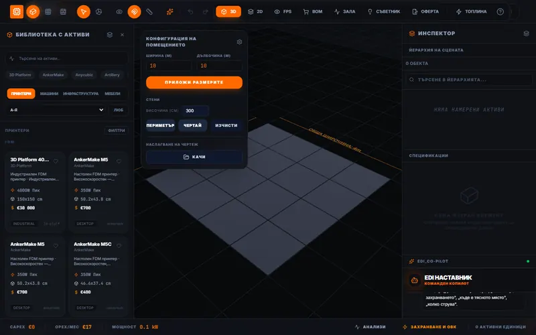
Task: Select the orbit rotate tool icon
Action: point(98,11)
